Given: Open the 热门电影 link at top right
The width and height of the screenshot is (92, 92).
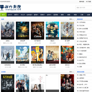Looking at the screenshot, I should pos(88,2).
